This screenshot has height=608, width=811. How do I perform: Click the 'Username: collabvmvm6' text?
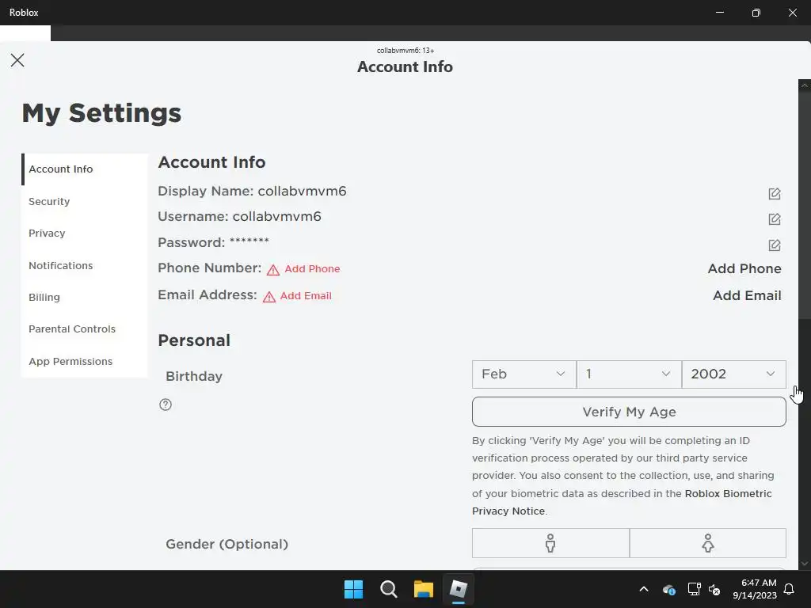[x=239, y=217]
